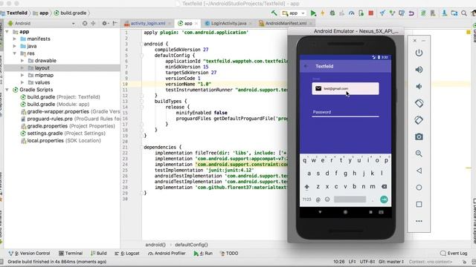Open emulator extended controls (three dots)
Image resolution: width=476 pixels, height=267 pixels.
[419, 221]
